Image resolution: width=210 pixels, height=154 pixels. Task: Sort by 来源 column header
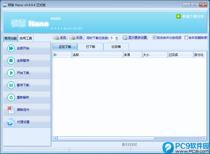(x=132, y=55)
